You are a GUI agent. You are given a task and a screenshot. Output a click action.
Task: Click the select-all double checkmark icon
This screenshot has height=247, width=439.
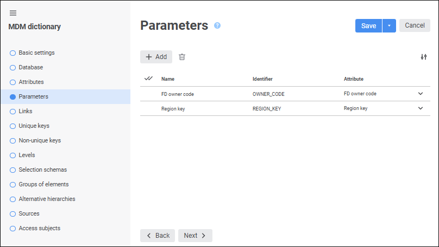[148, 79]
